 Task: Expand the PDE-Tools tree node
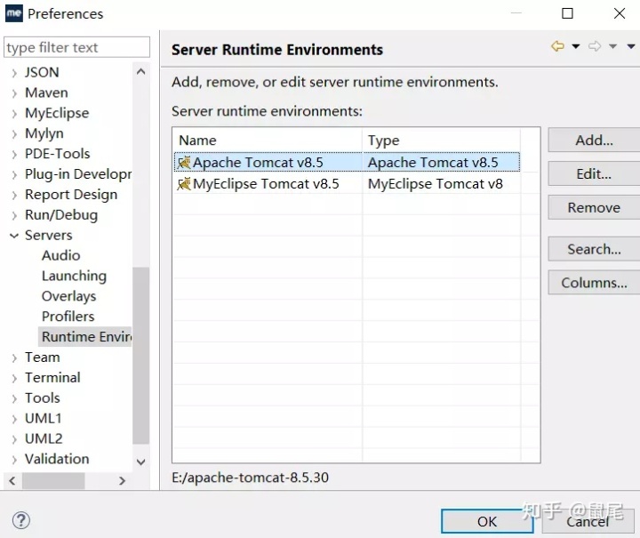pos(14,155)
